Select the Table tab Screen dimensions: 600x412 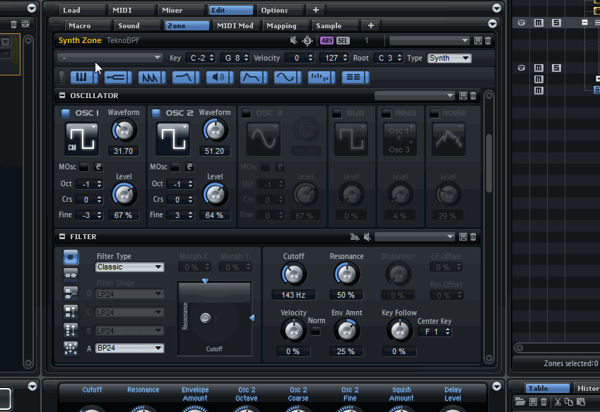547,388
